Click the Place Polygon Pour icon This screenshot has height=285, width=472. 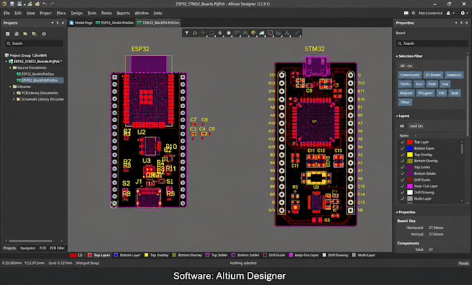pyautogui.click(x=262, y=33)
